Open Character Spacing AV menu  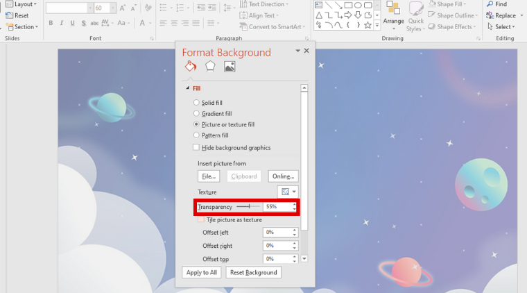(107, 23)
